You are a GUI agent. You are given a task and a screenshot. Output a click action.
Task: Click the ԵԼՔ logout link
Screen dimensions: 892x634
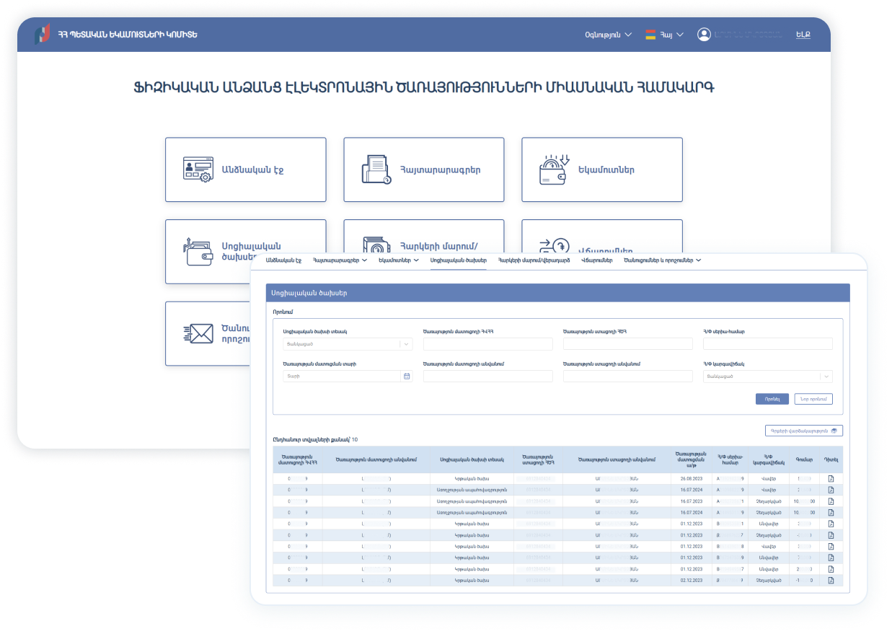803,35
